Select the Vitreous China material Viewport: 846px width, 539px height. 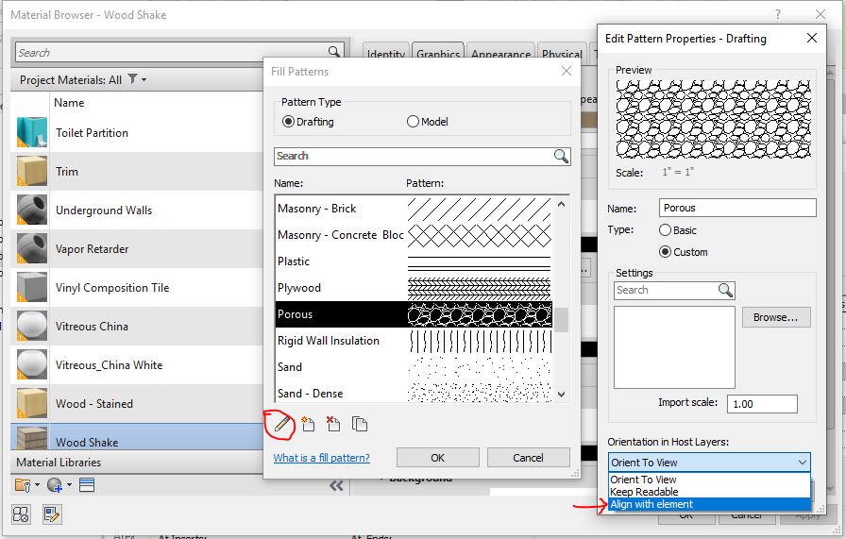(137, 327)
